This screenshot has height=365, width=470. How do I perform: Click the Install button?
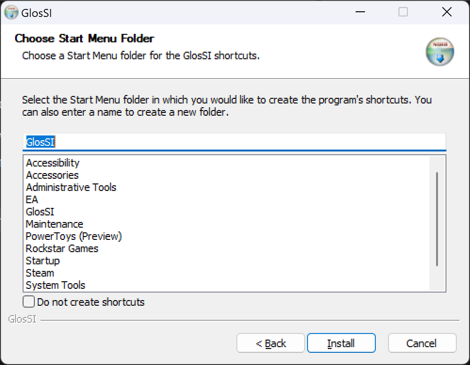coord(341,343)
